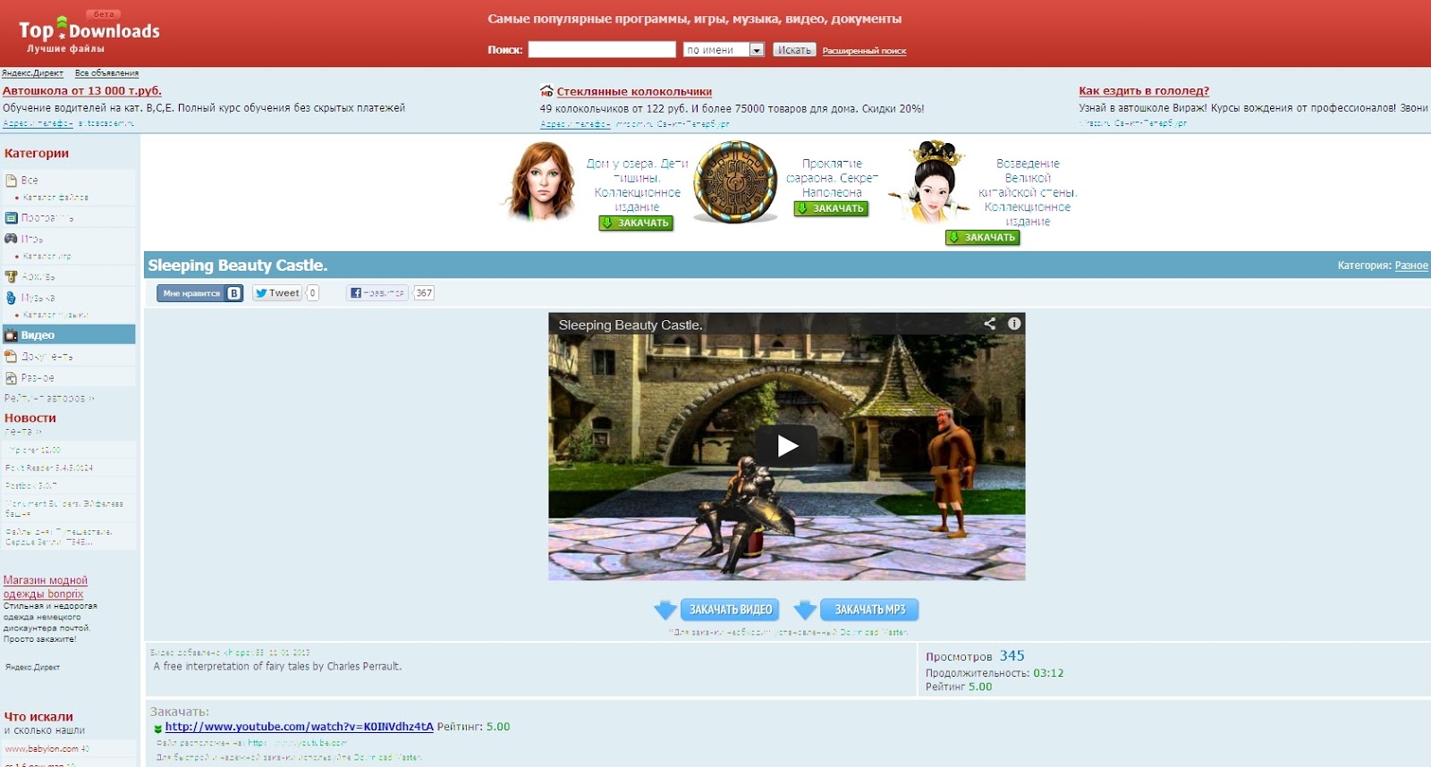Click the Facebook like button
The height and width of the screenshot is (767, 1431).
tap(377, 293)
